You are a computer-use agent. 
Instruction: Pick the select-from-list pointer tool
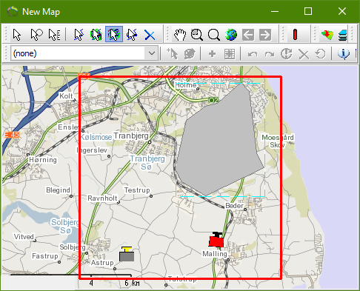click(54, 35)
